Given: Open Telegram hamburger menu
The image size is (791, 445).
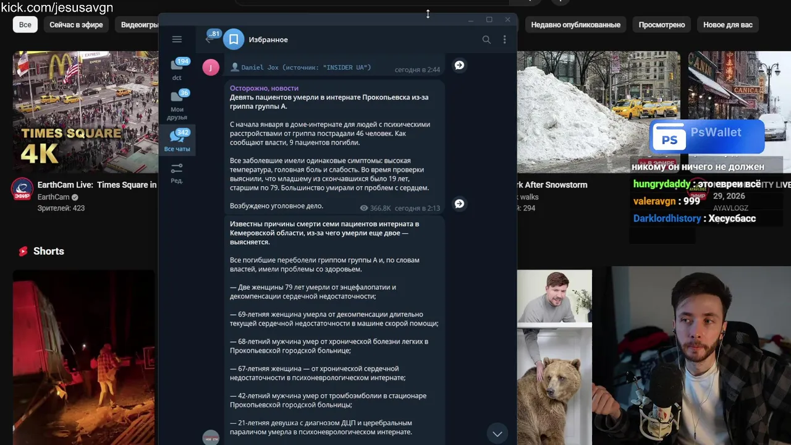Looking at the screenshot, I should [x=177, y=40].
